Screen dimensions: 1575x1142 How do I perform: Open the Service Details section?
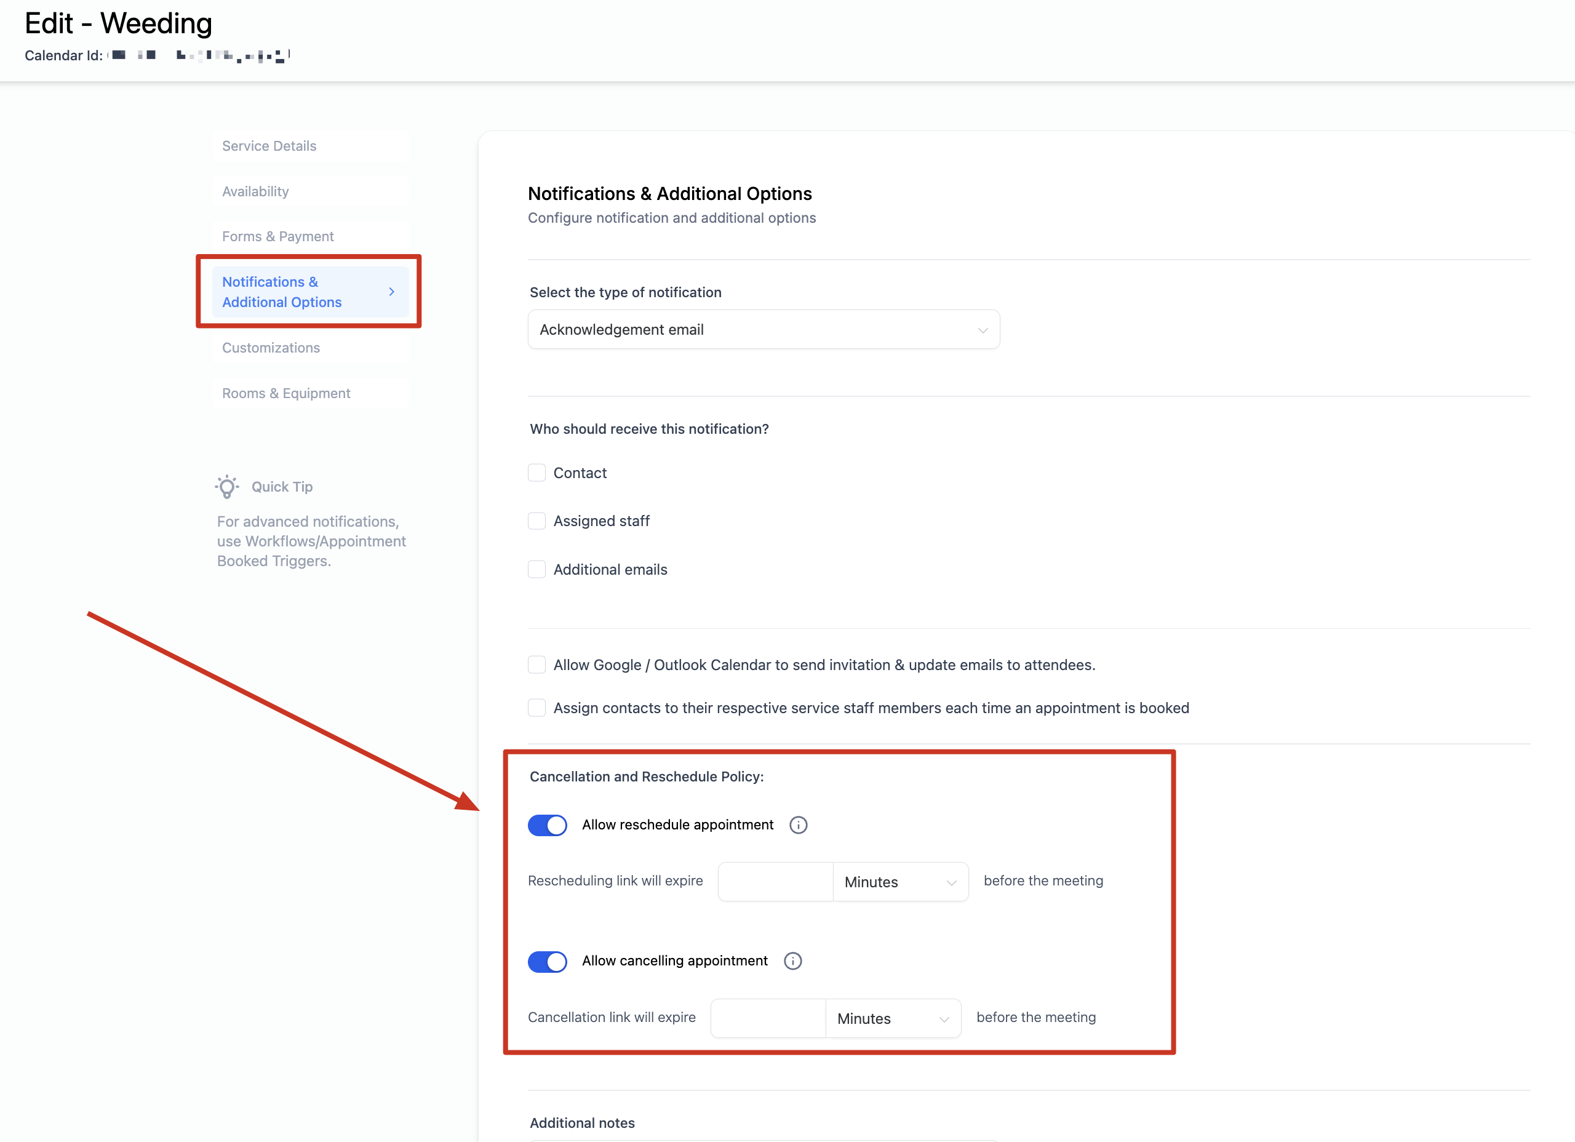click(311, 146)
